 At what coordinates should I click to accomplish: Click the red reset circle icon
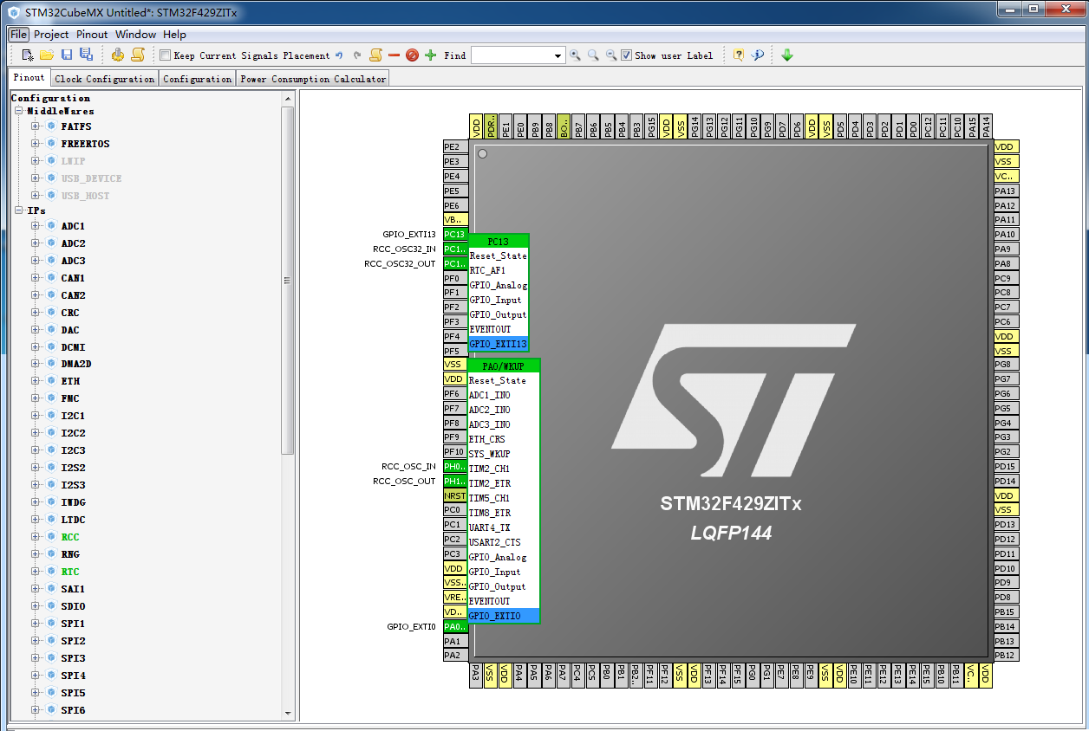pyautogui.click(x=412, y=55)
